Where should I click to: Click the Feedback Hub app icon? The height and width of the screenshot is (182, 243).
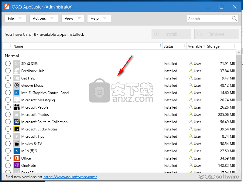click(17, 71)
